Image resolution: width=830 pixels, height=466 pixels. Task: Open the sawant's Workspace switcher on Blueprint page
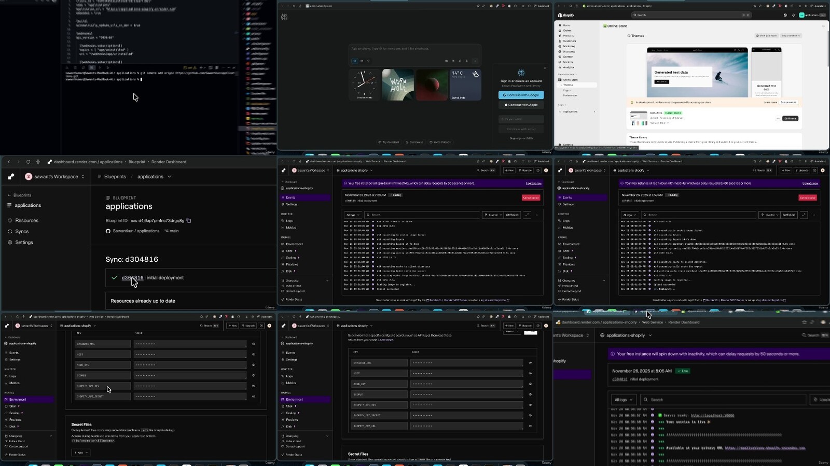click(55, 177)
